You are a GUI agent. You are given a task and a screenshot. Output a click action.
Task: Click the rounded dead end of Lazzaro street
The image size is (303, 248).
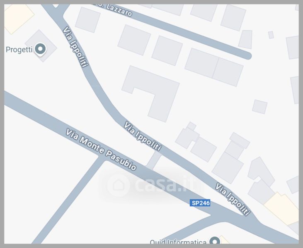click(x=247, y=56)
